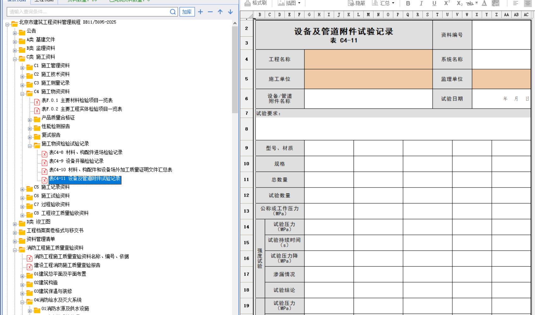Click the plus add icon
This screenshot has height=315, width=535.
coord(200,12)
